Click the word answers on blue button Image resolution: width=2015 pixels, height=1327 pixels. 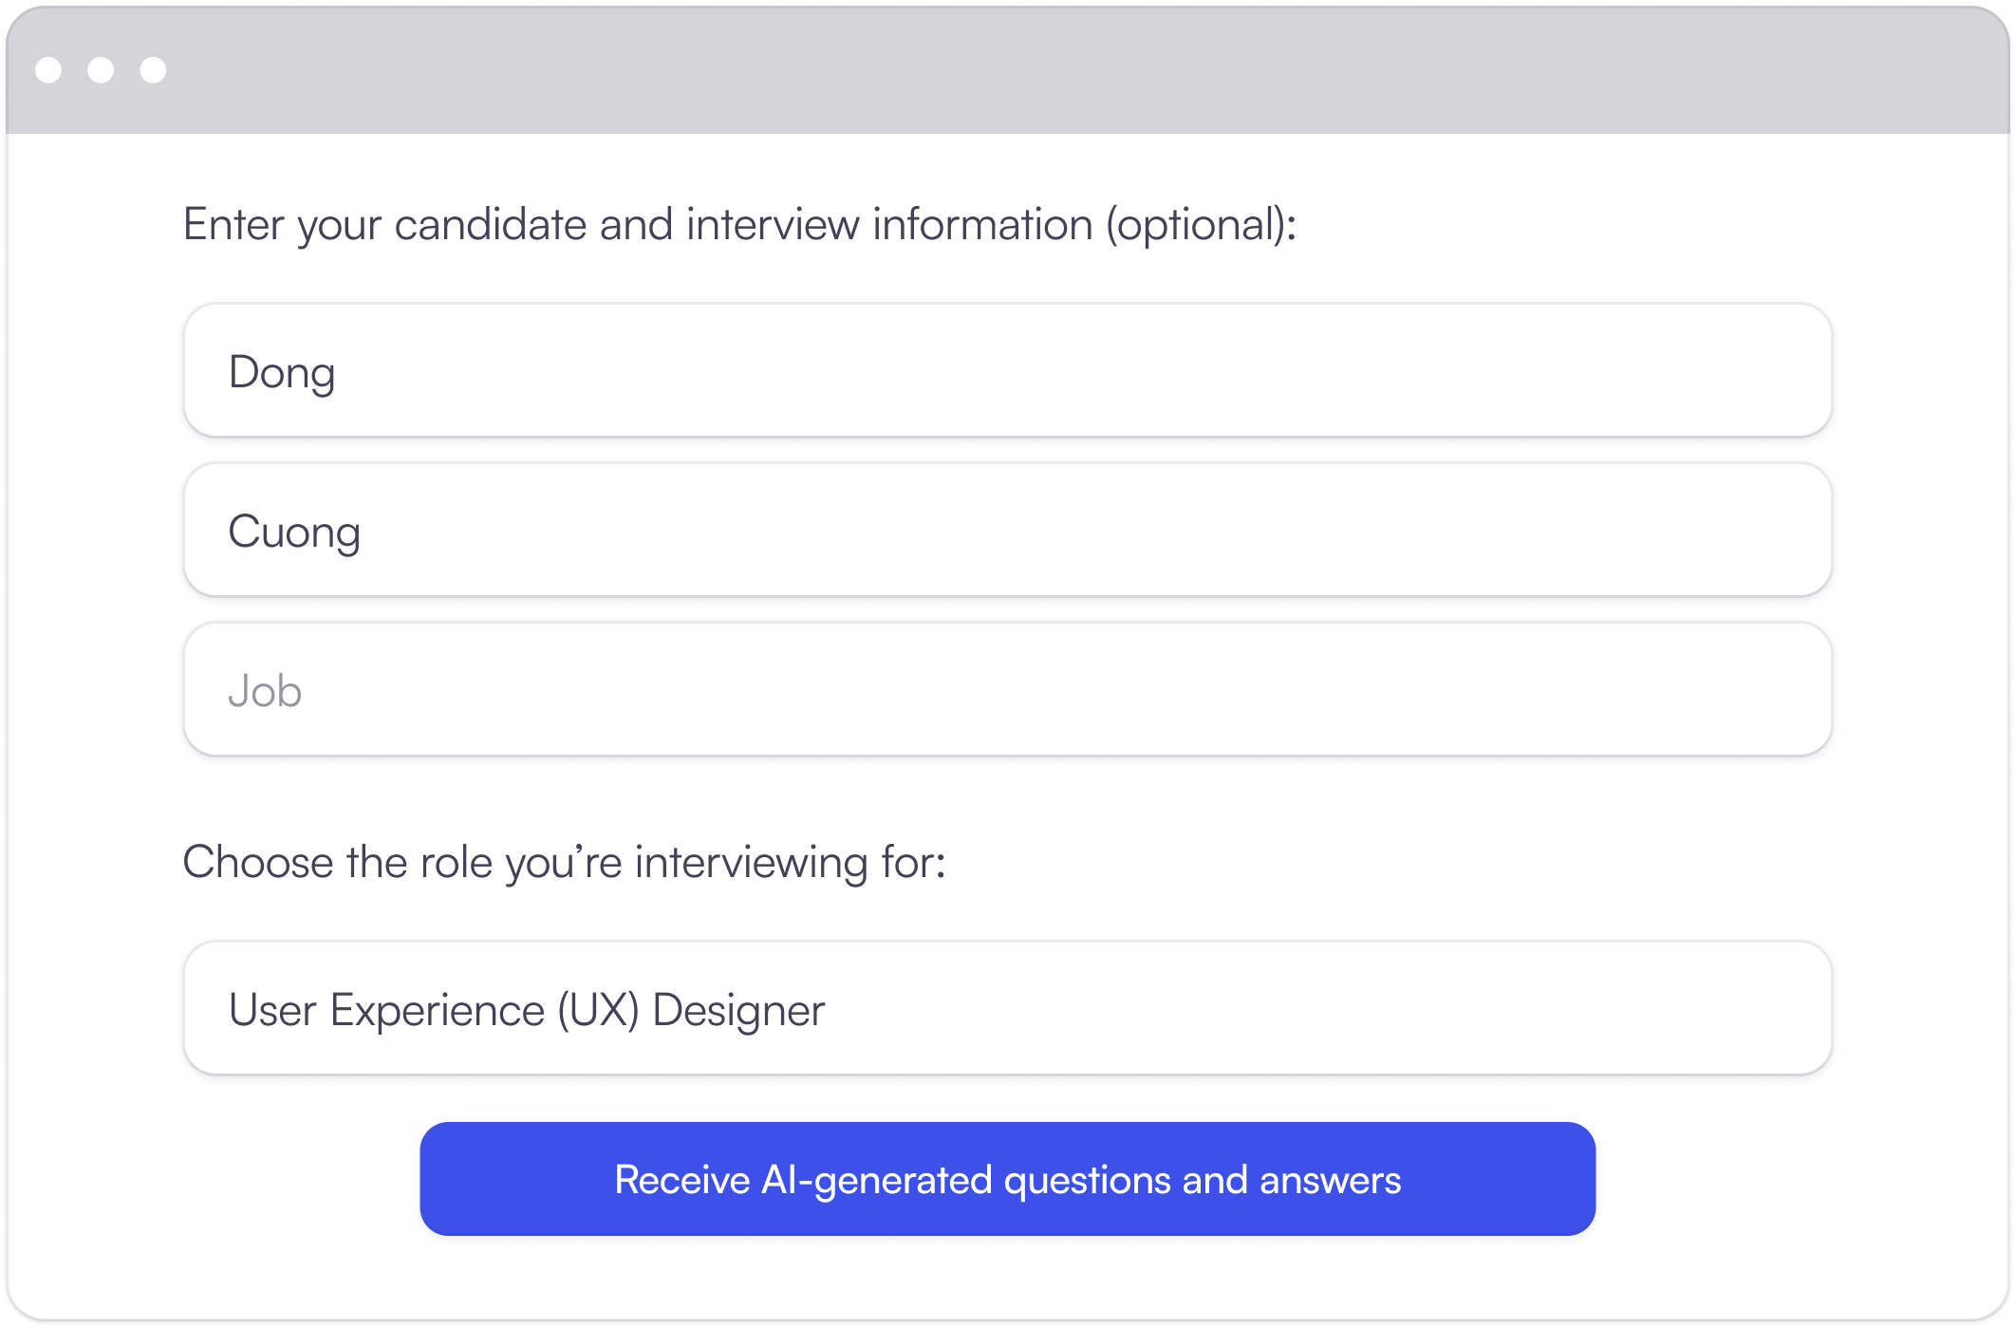point(1330,1180)
